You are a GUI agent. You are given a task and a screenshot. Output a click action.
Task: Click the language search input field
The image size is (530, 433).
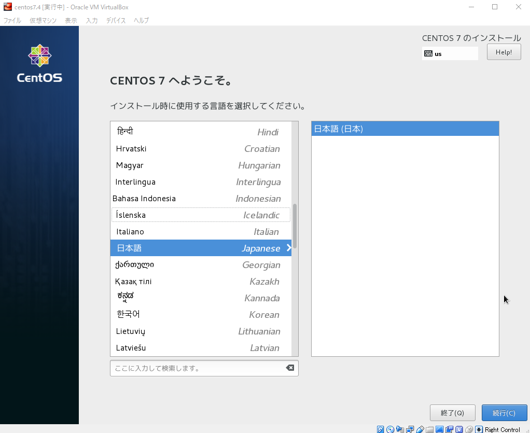(x=197, y=368)
